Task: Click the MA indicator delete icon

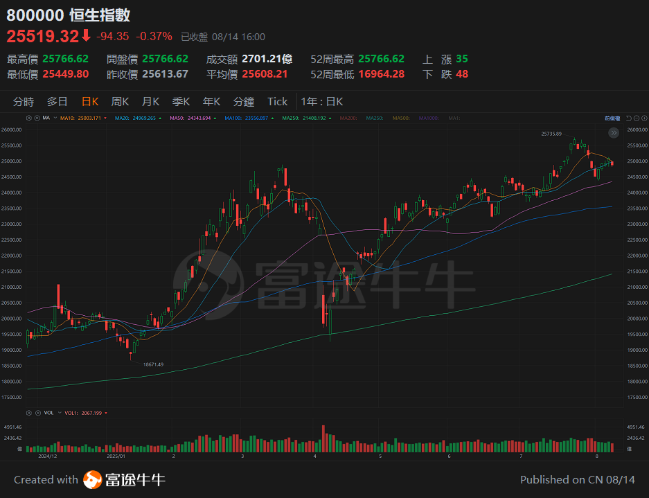Action: point(37,118)
